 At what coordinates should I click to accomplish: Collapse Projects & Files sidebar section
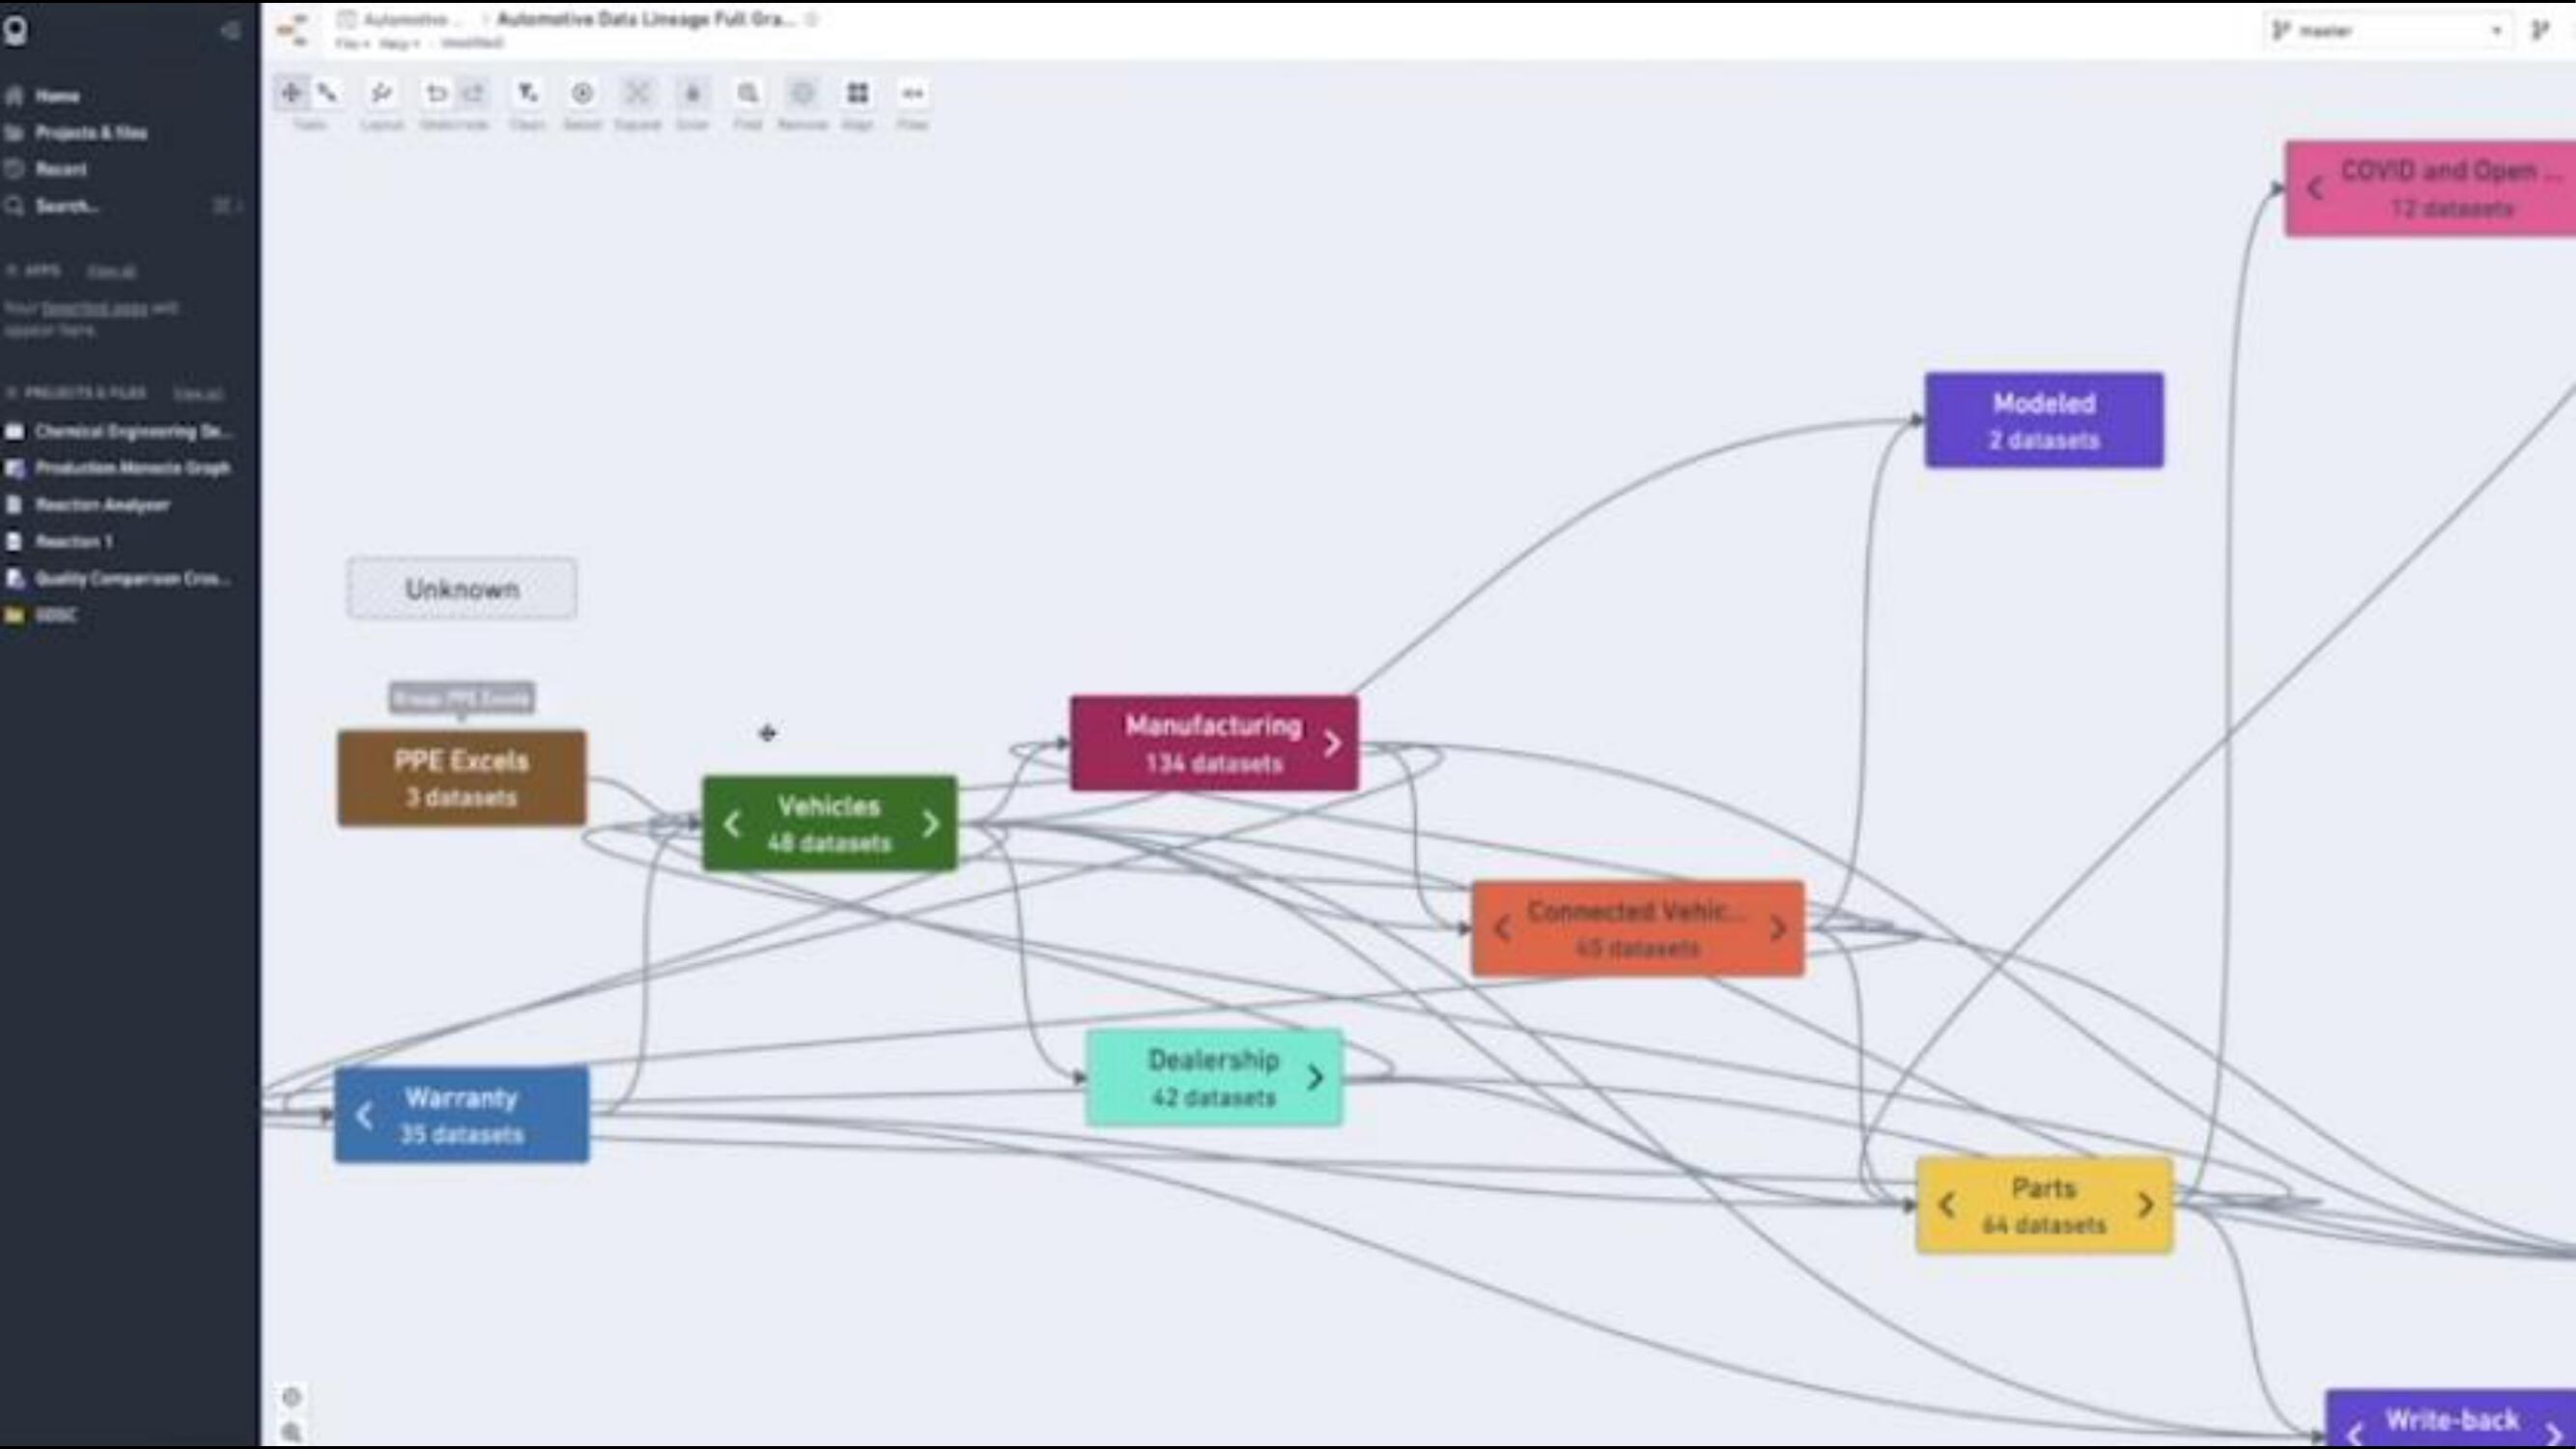[11, 393]
